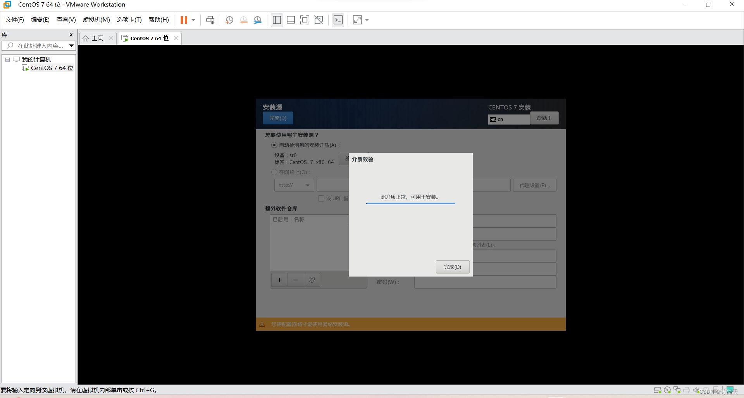The width and height of the screenshot is (744, 398).
Task: Click the printer status icon
Action: (x=686, y=390)
